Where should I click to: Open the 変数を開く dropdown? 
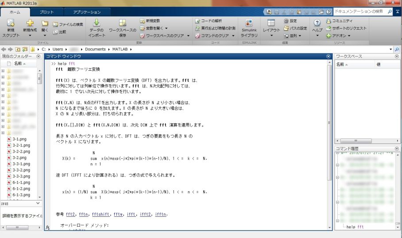click(166, 28)
